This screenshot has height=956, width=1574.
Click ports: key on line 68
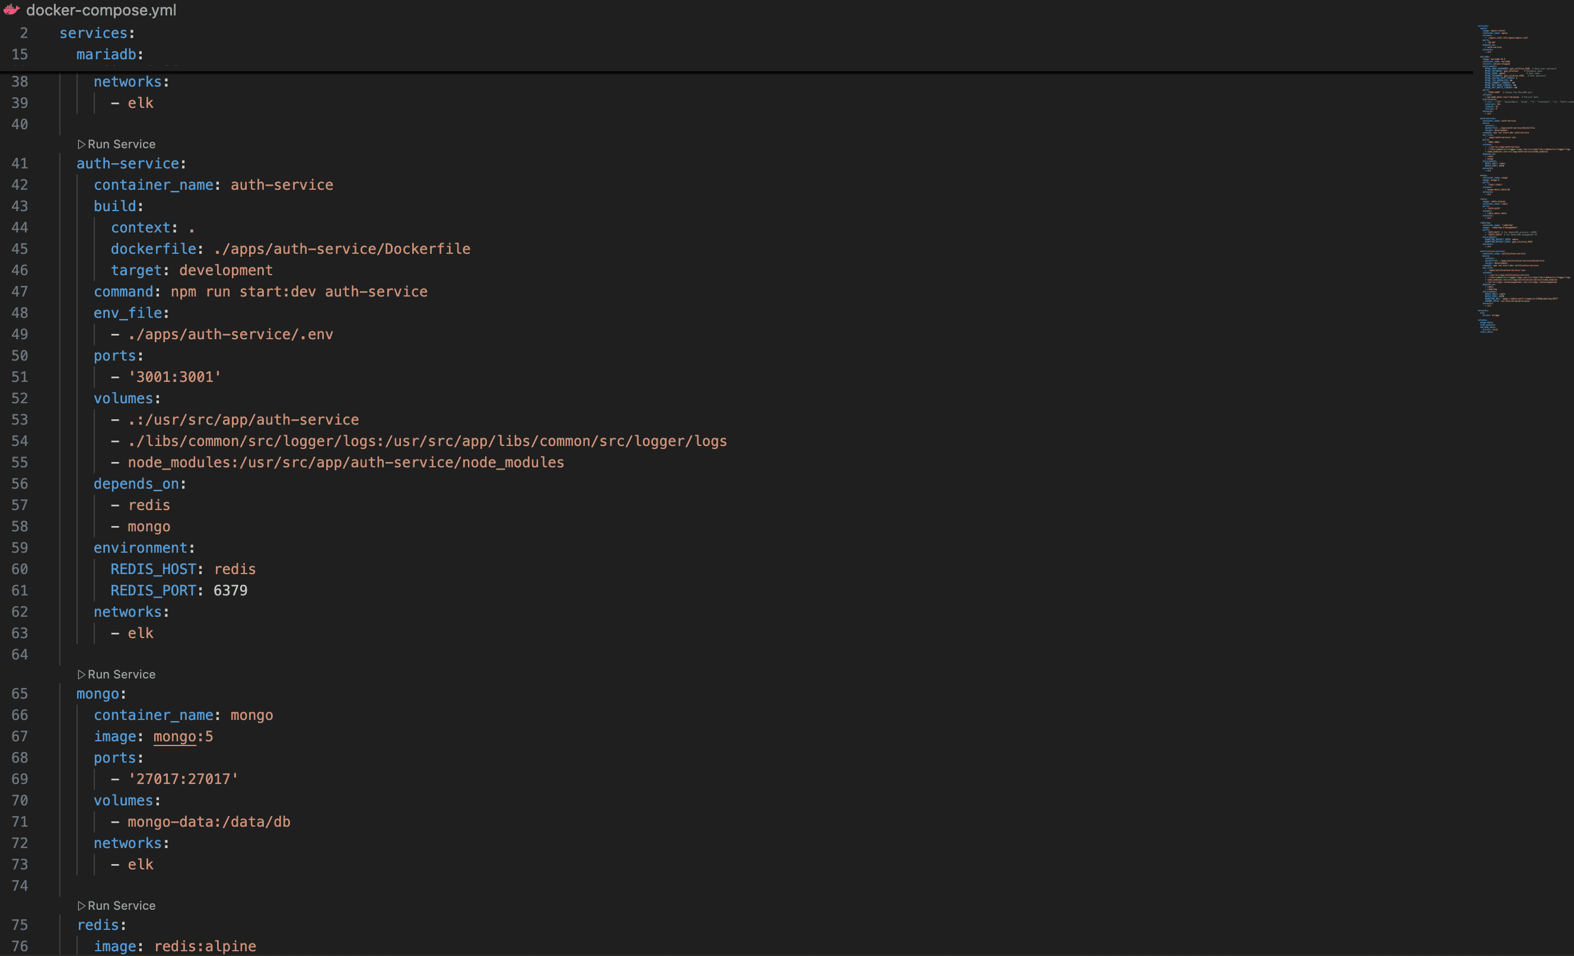(x=118, y=758)
